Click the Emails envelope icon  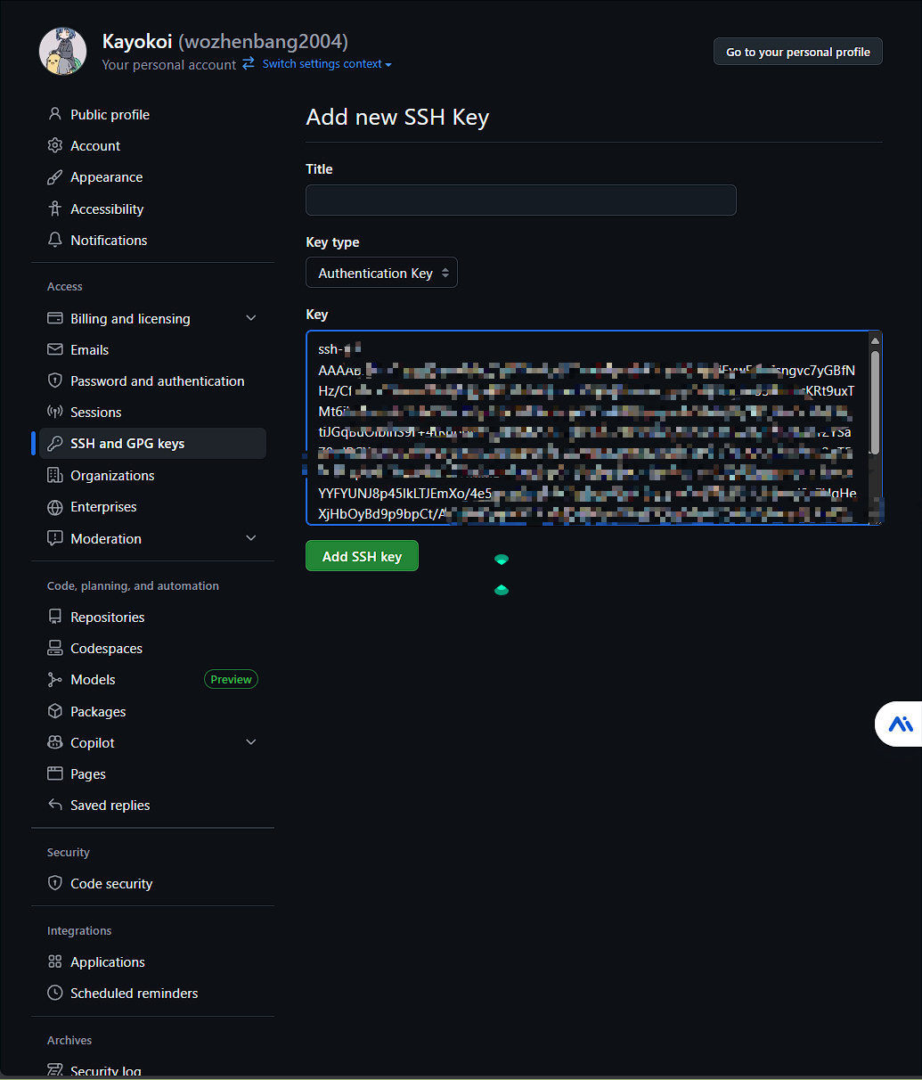[55, 349]
